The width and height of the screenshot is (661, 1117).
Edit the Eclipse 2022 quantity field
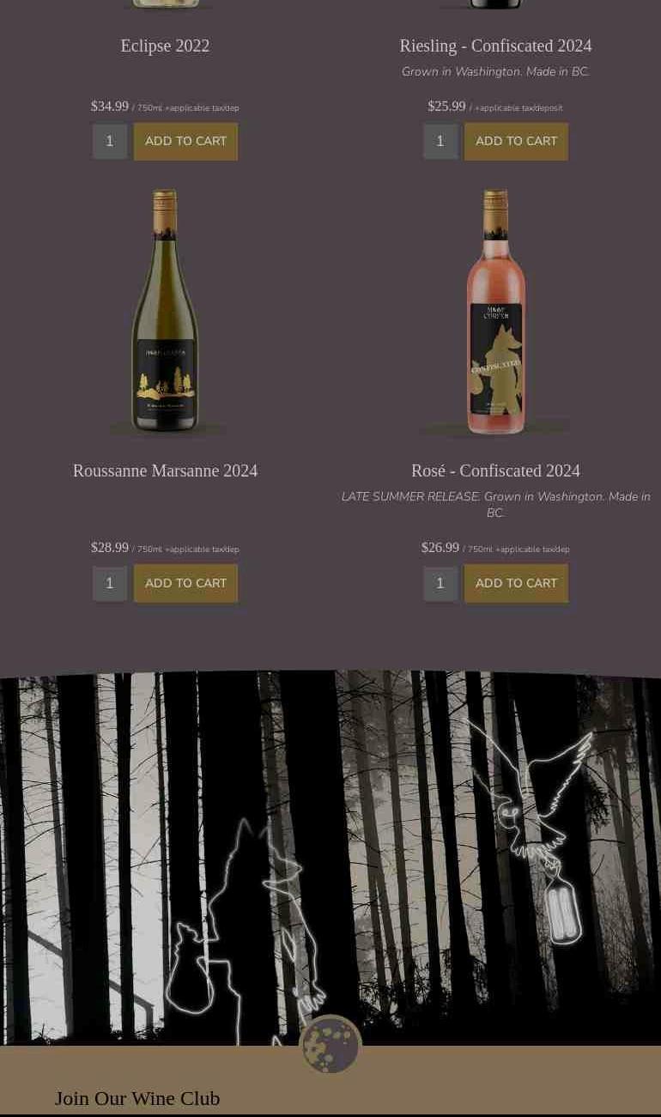tap(110, 142)
